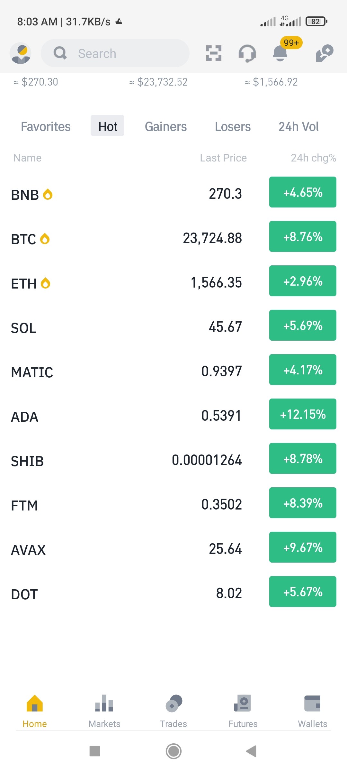Viewport: 347px width, 772px height.
Task: Switch to the Favorites tab
Action: [46, 126]
